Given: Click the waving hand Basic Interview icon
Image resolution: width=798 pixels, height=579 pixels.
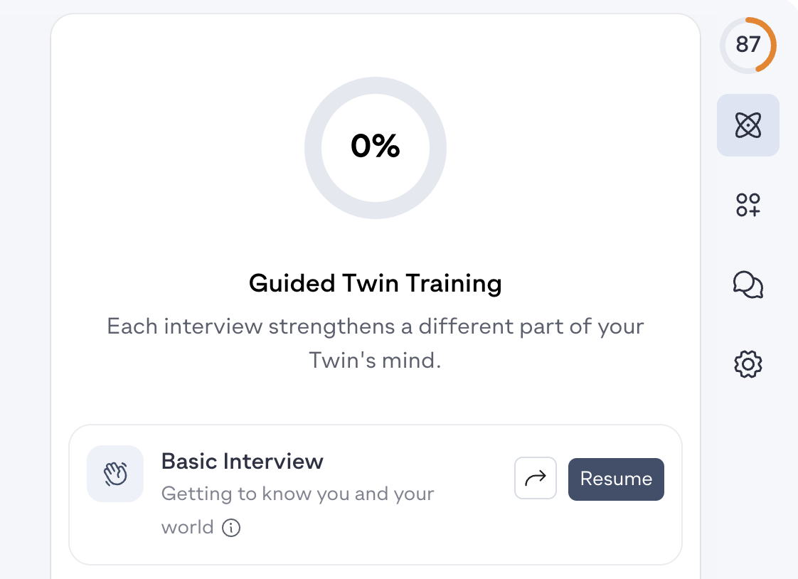Looking at the screenshot, I should (x=115, y=474).
